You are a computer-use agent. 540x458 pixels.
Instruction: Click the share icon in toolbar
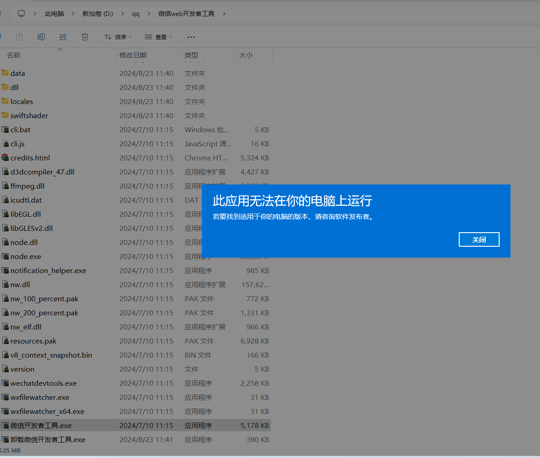point(63,36)
